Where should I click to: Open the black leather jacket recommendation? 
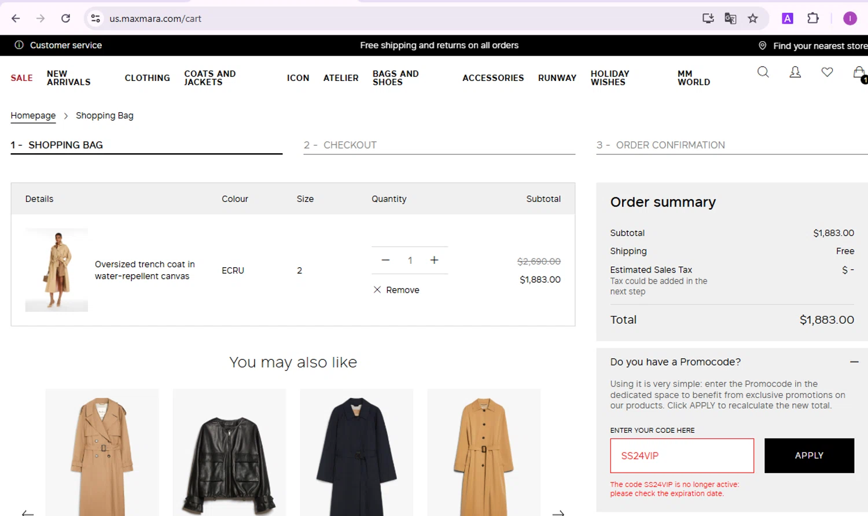coord(229,452)
